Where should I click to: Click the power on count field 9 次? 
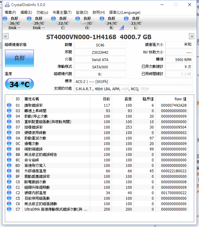[179, 67]
